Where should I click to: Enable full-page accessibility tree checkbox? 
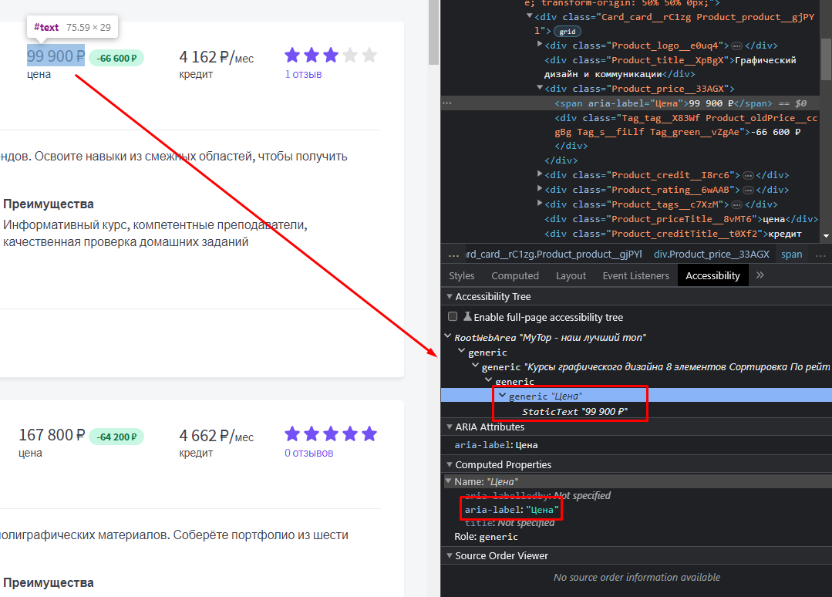click(x=453, y=317)
